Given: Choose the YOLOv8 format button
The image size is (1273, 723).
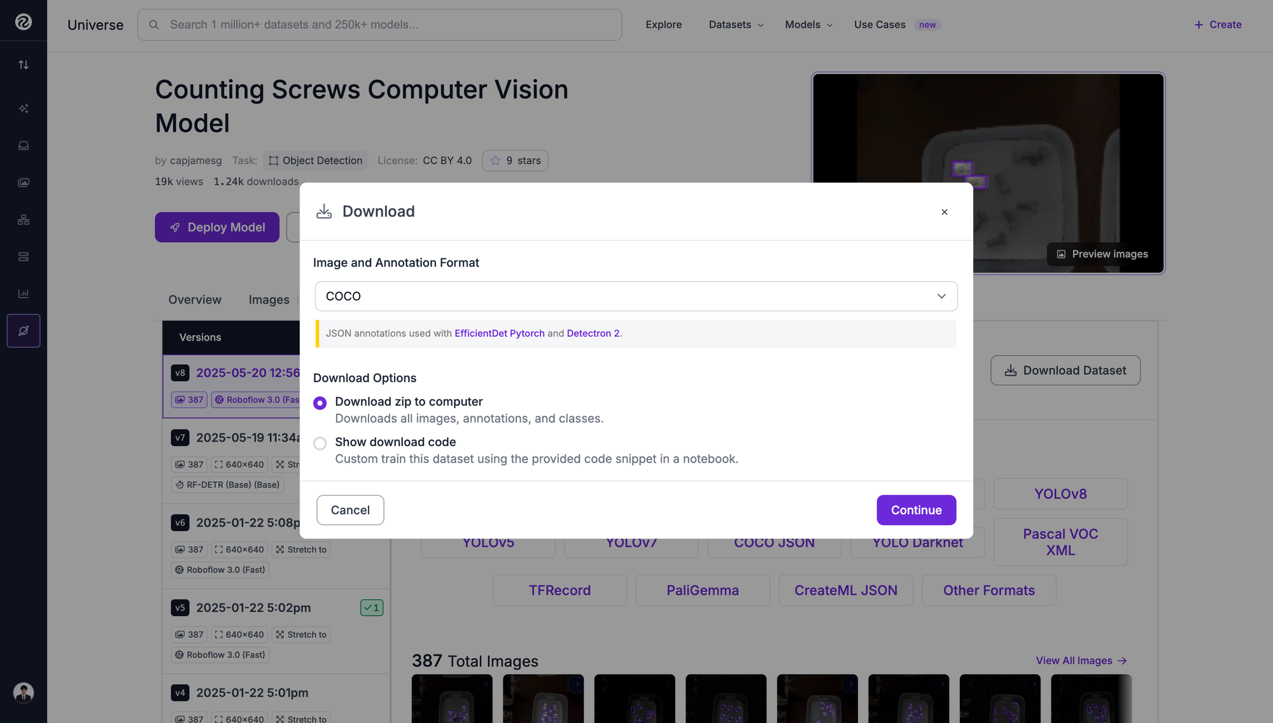Looking at the screenshot, I should pyautogui.click(x=1060, y=494).
